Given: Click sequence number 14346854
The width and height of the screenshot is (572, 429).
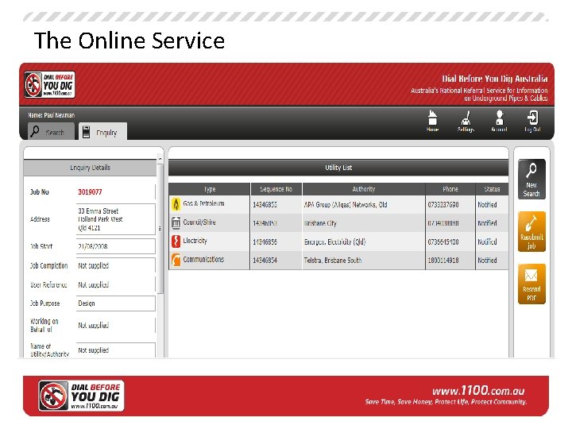Looking at the screenshot, I should pos(265,260).
